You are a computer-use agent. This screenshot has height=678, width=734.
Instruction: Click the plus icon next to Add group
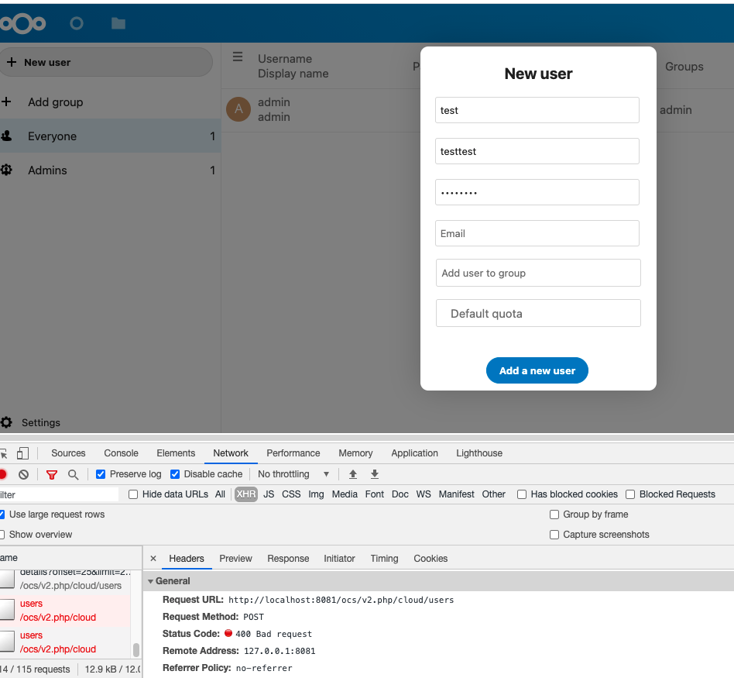(x=6, y=102)
